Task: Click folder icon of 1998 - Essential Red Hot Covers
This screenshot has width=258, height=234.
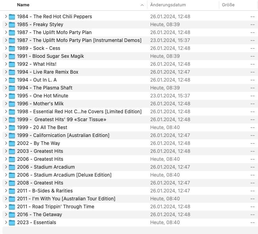Action: [x=11, y=112]
